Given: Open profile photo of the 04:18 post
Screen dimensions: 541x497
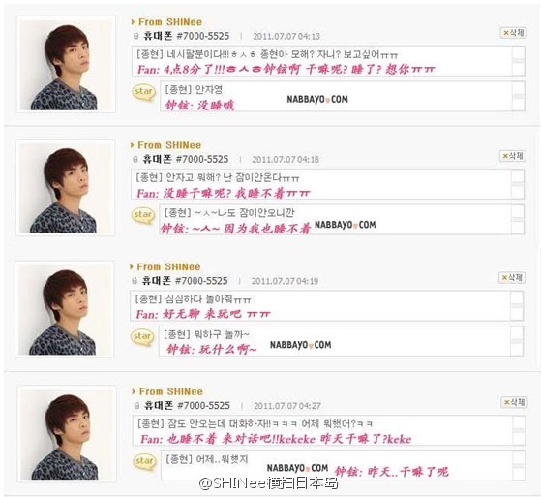Looking at the screenshot, I should (65, 188).
